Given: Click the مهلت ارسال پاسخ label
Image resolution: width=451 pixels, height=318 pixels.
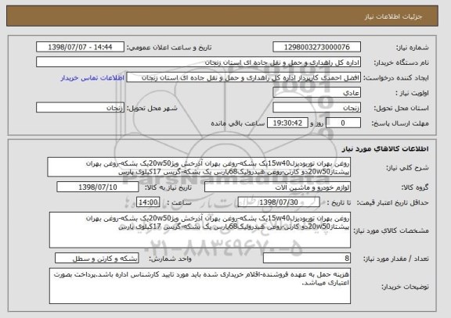Looking at the screenshot, I should tap(400, 123).
